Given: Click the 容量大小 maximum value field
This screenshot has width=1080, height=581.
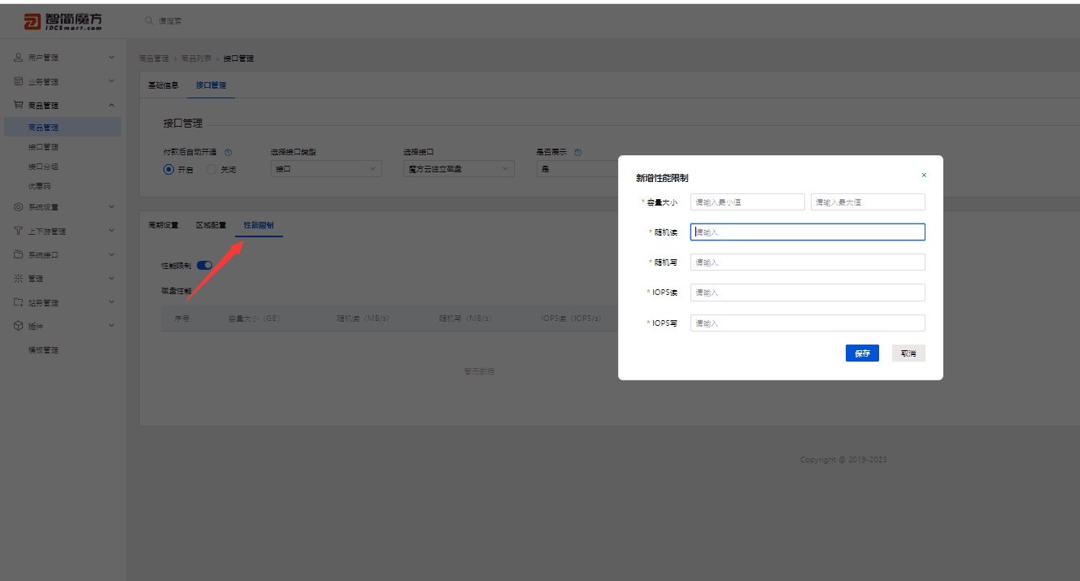Looking at the screenshot, I should tap(868, 202).
